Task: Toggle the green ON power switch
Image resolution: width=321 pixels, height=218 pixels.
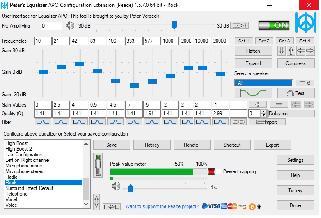Action: 274,25
